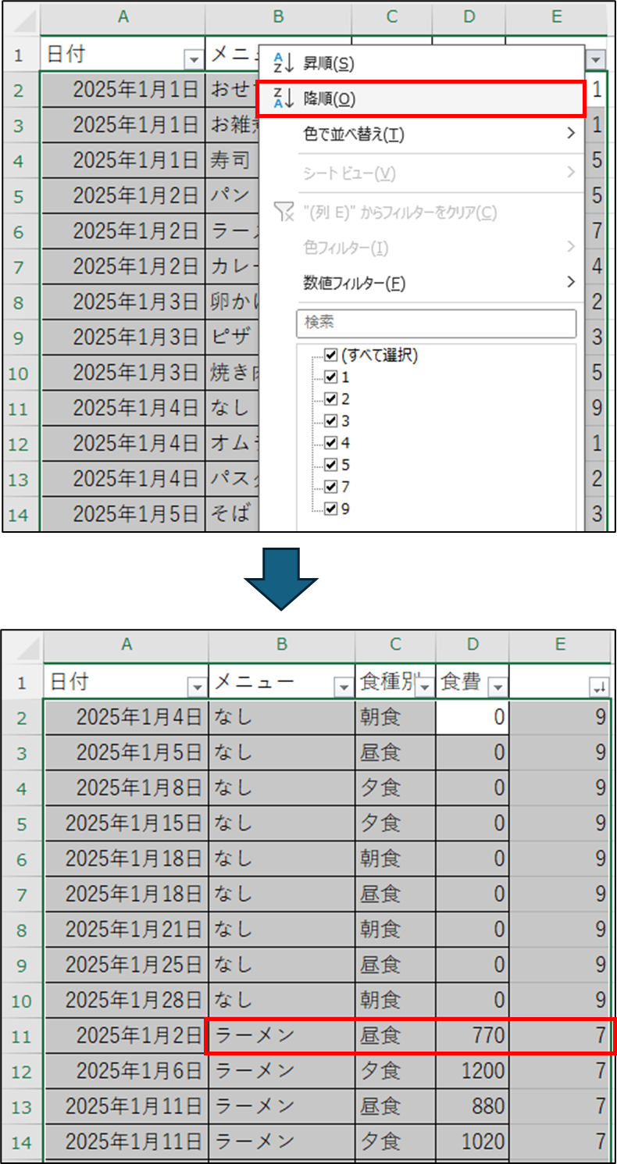Click the 夕食 cell in 2025年1月15日 row
This screenshot has width=617, height=1164.
pos(396,823)
